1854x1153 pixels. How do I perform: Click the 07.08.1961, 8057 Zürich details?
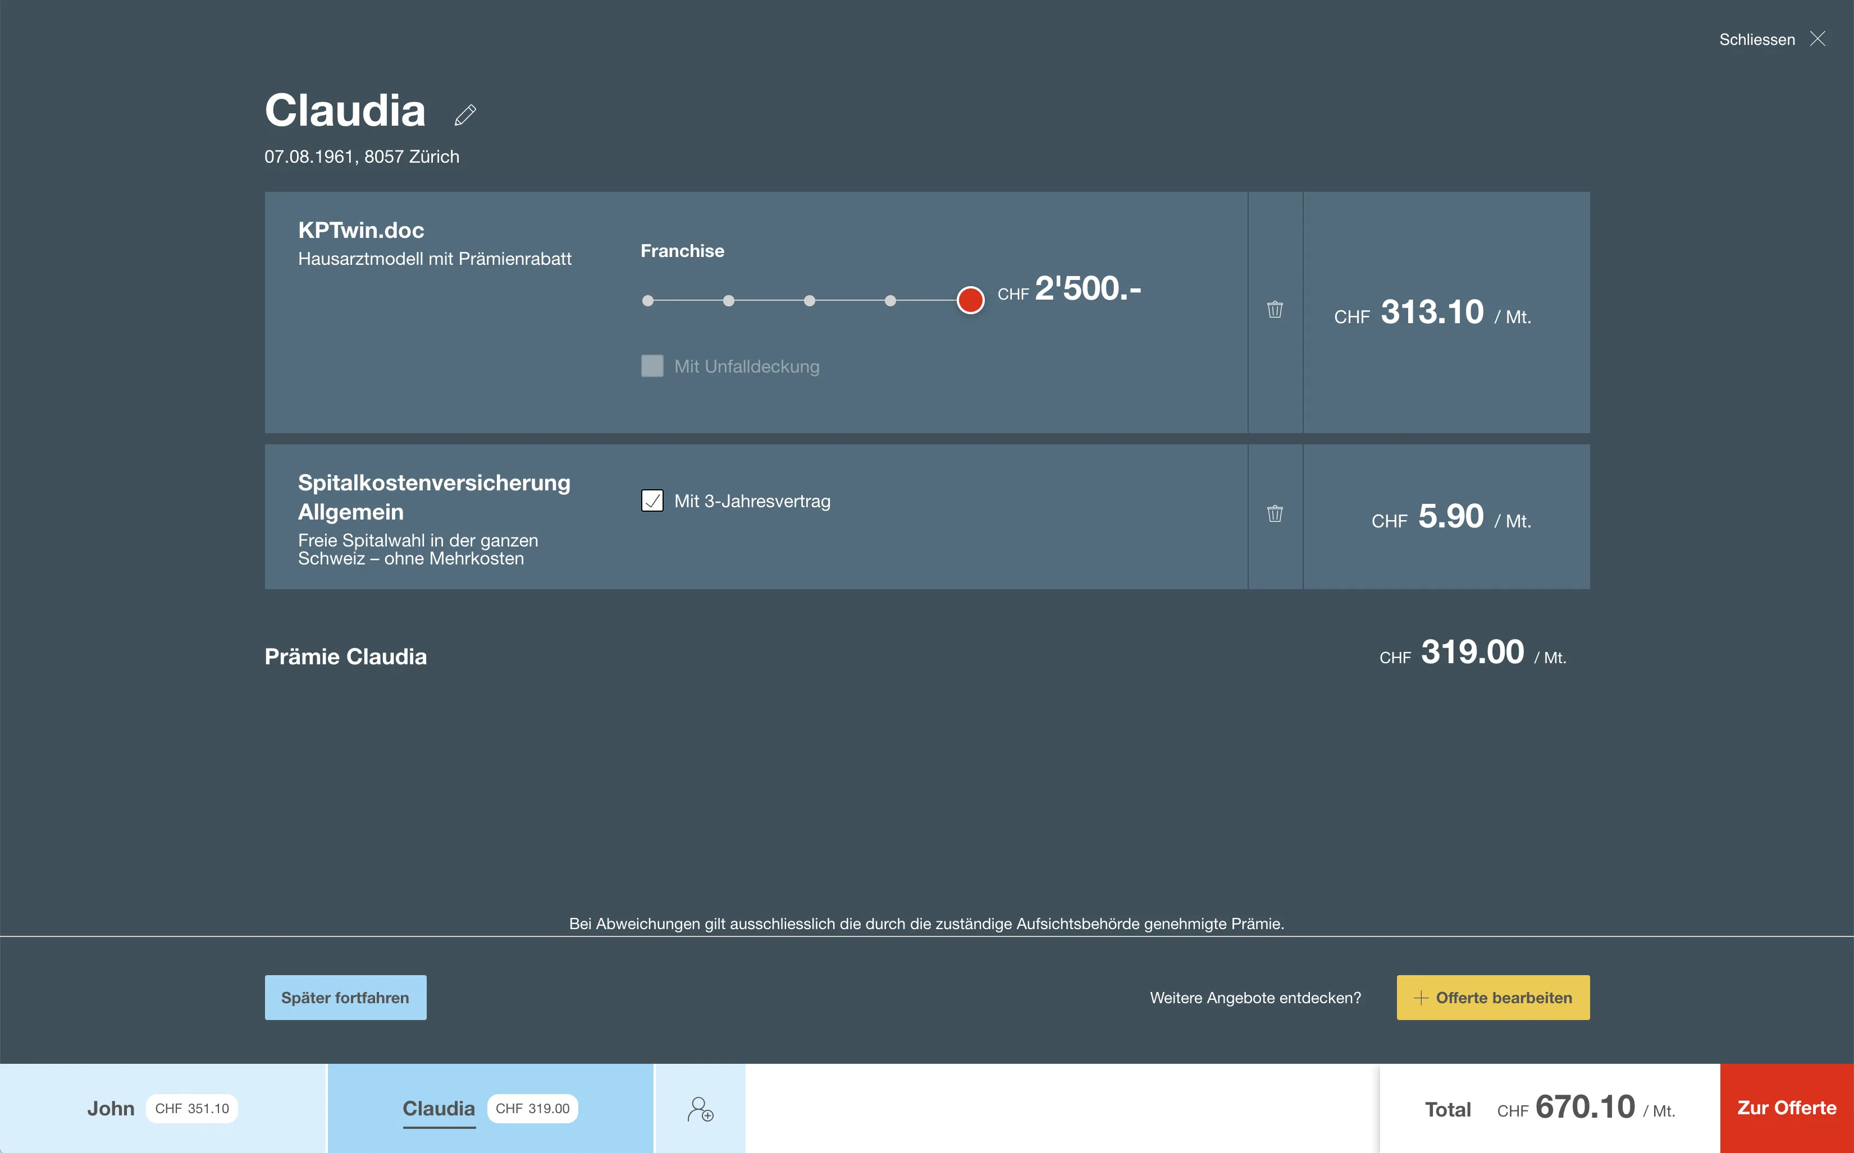click(x=362, y=157)
